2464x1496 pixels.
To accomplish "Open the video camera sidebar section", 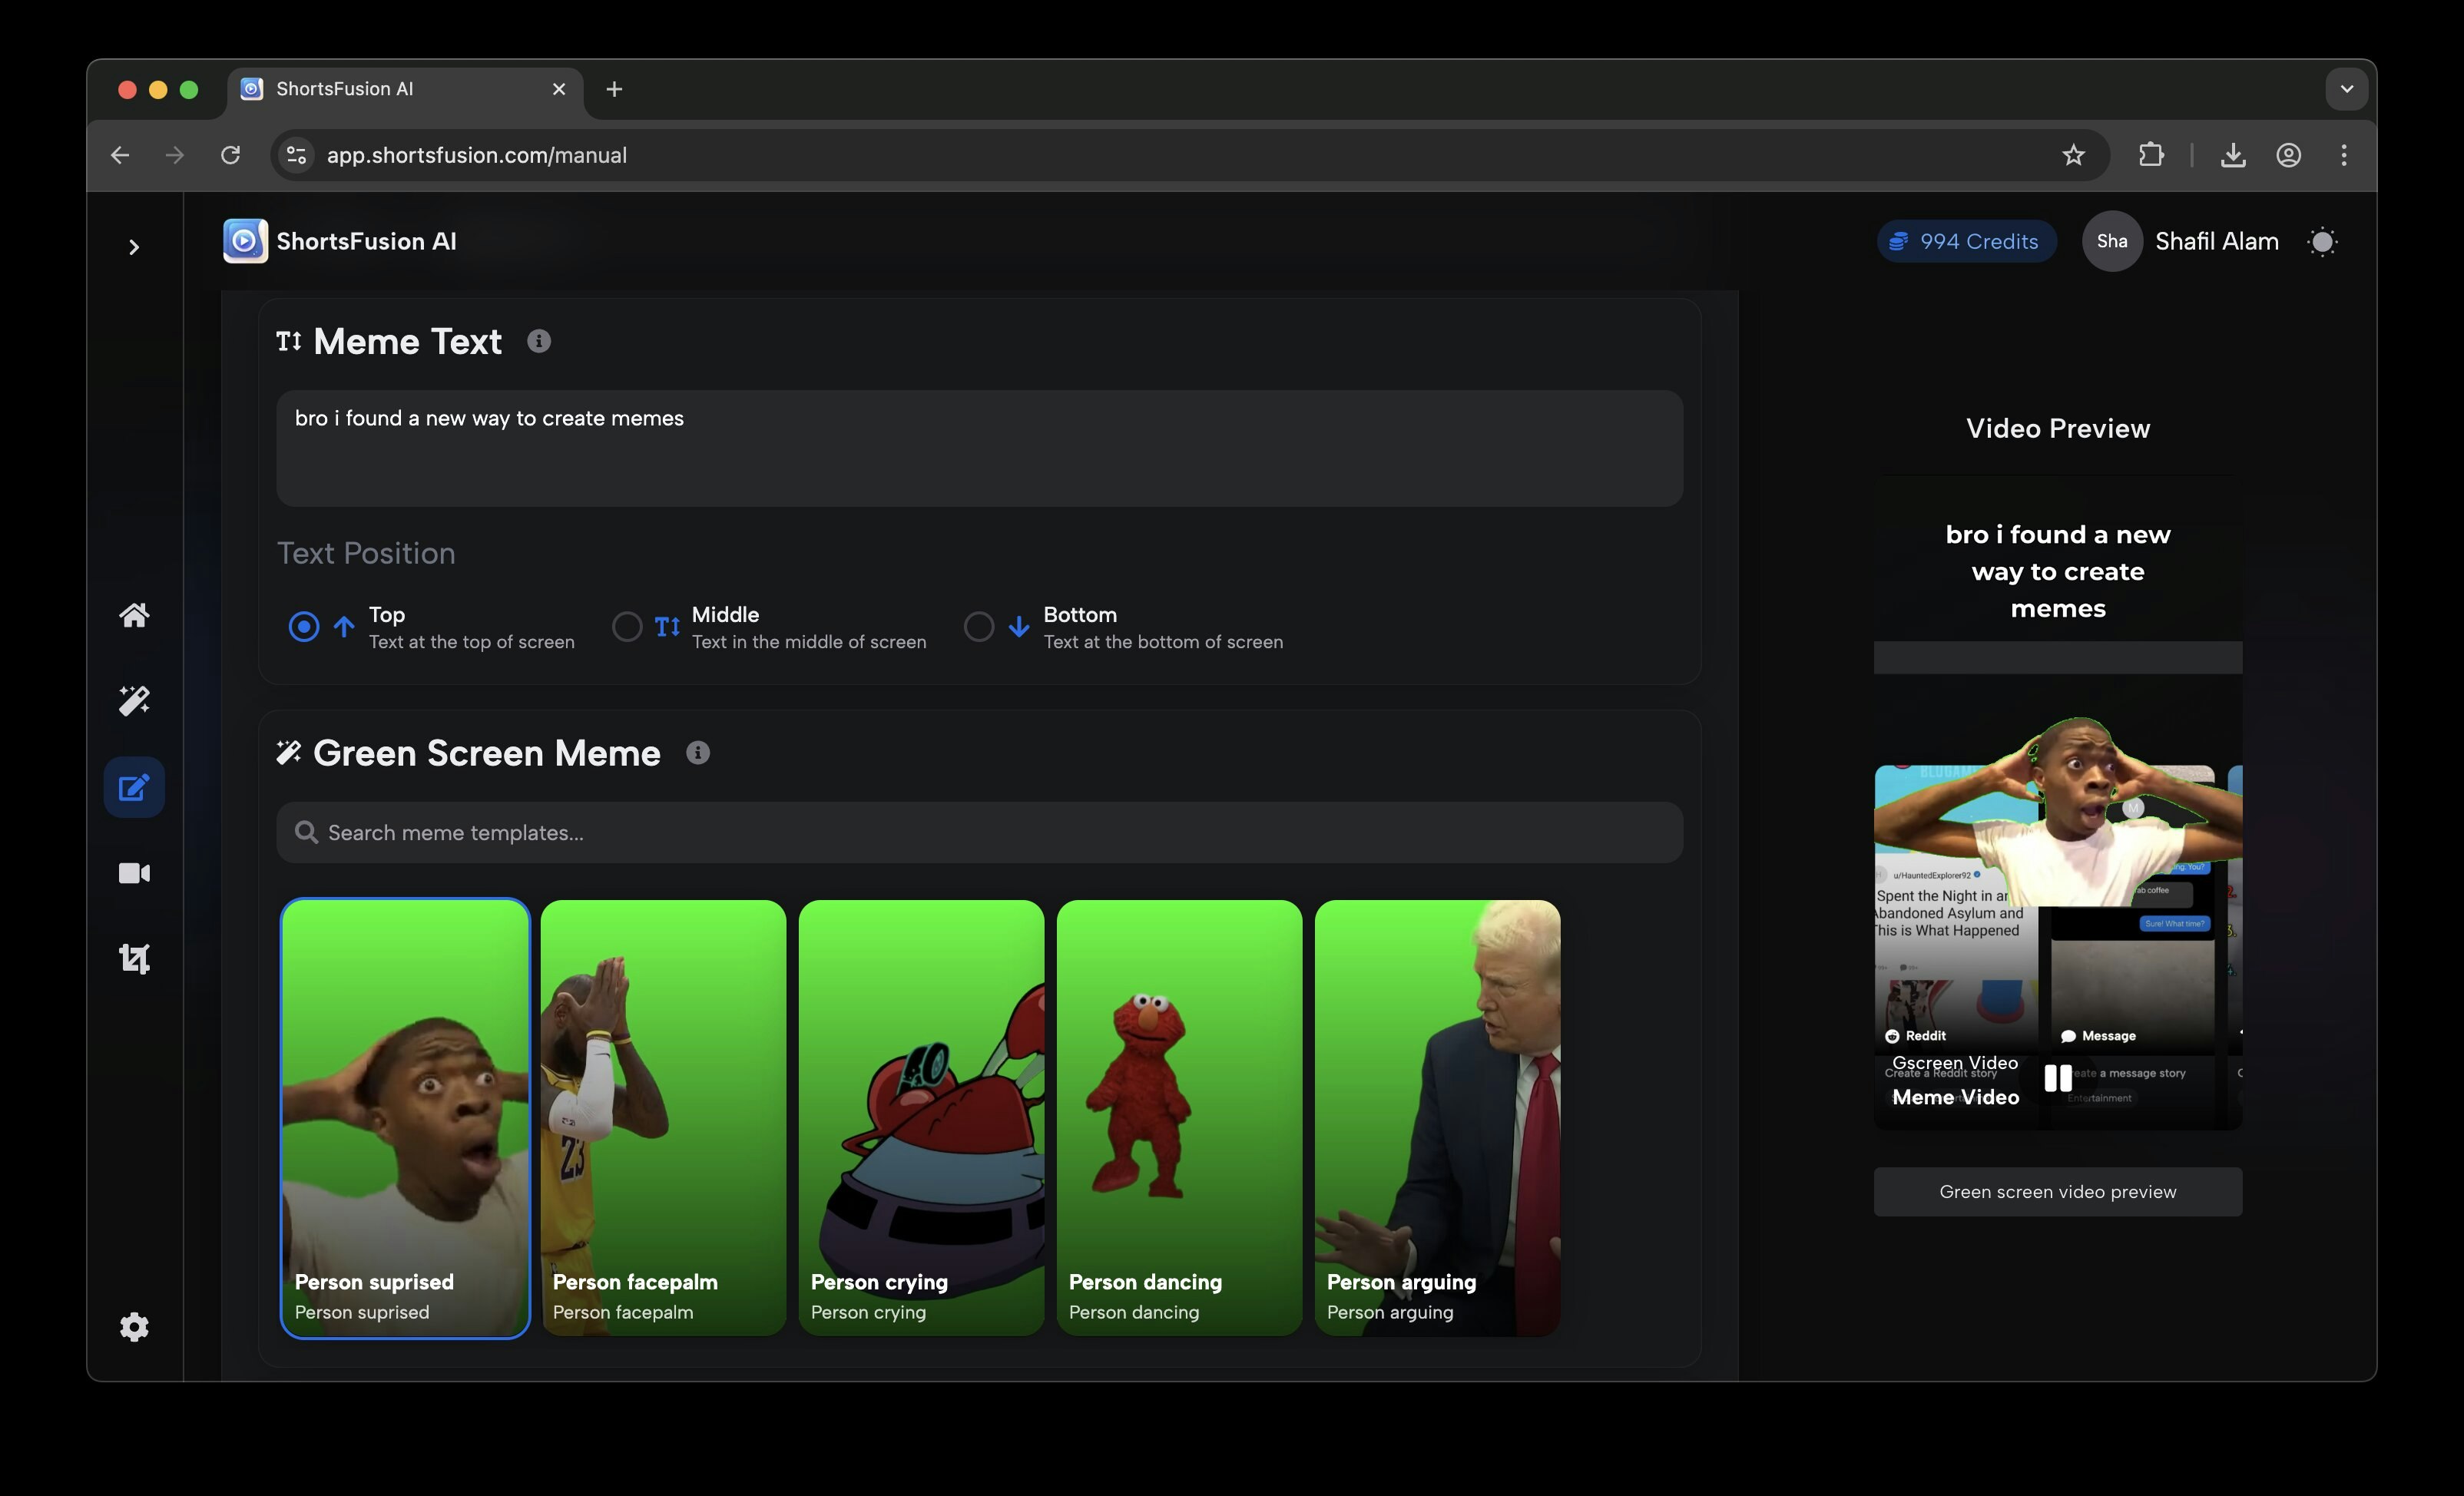I will tap(134, 873).
